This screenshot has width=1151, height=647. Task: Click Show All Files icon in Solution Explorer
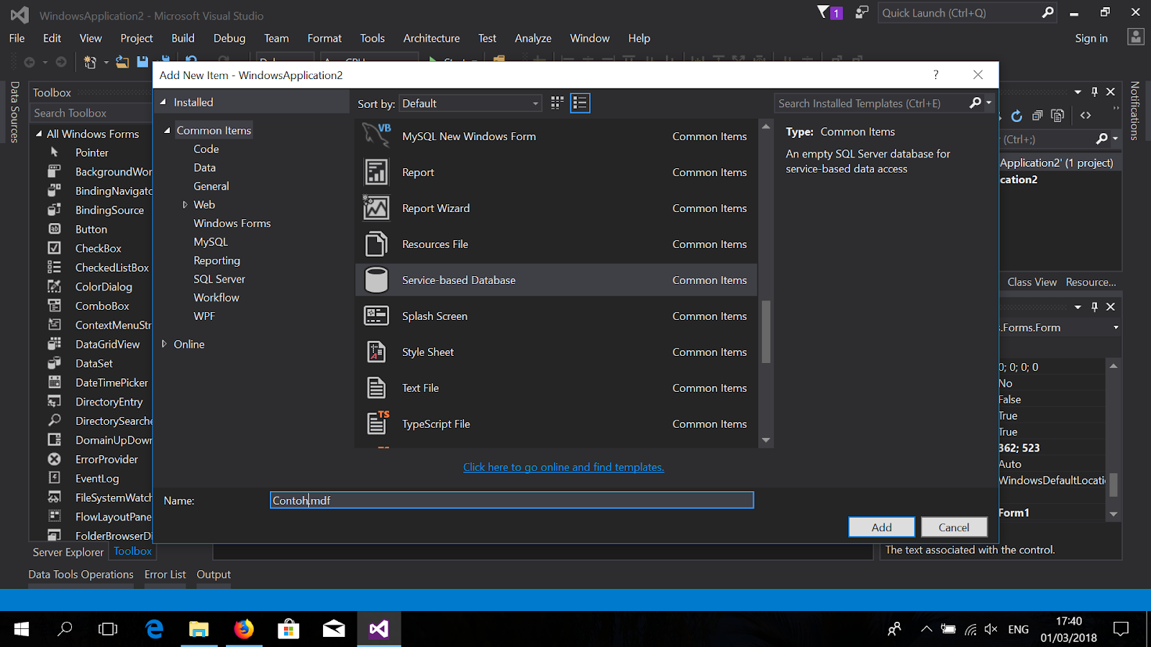click(x=1057, y=116)
